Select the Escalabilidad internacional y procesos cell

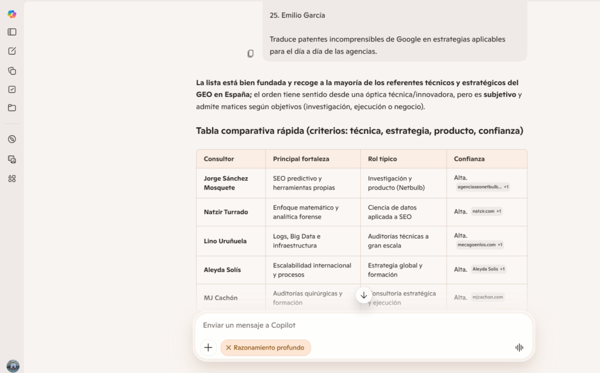pyautogui.click(x=313, y=270)
